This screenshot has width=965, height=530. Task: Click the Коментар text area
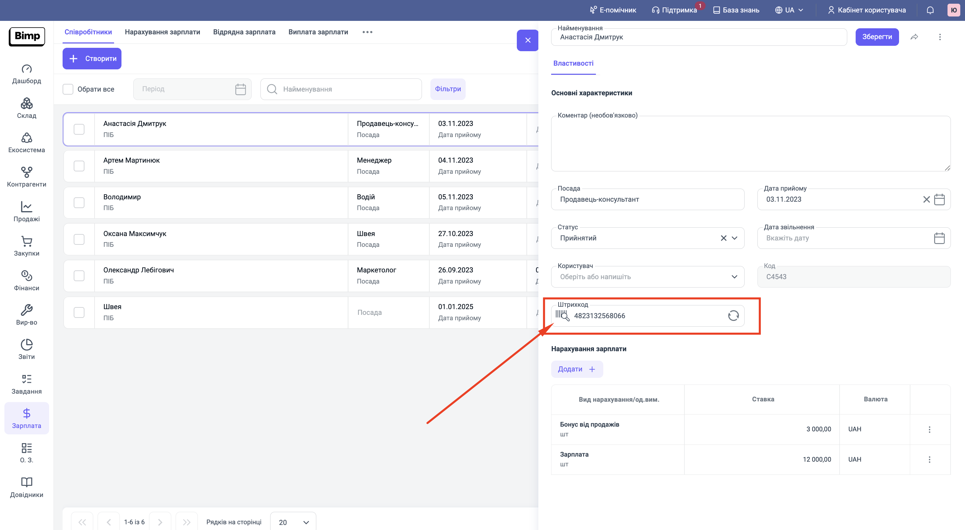coord(750,143)
